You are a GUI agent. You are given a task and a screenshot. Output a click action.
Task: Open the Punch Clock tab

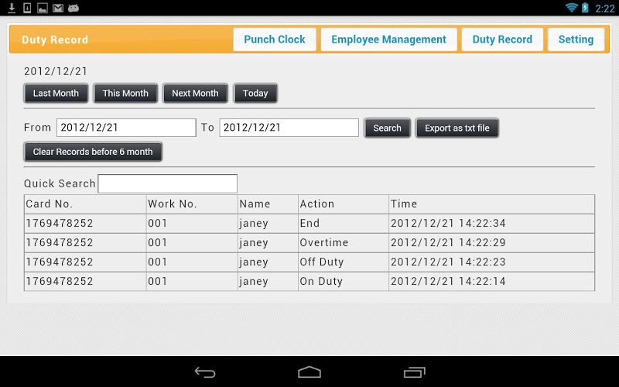point(275,39)
